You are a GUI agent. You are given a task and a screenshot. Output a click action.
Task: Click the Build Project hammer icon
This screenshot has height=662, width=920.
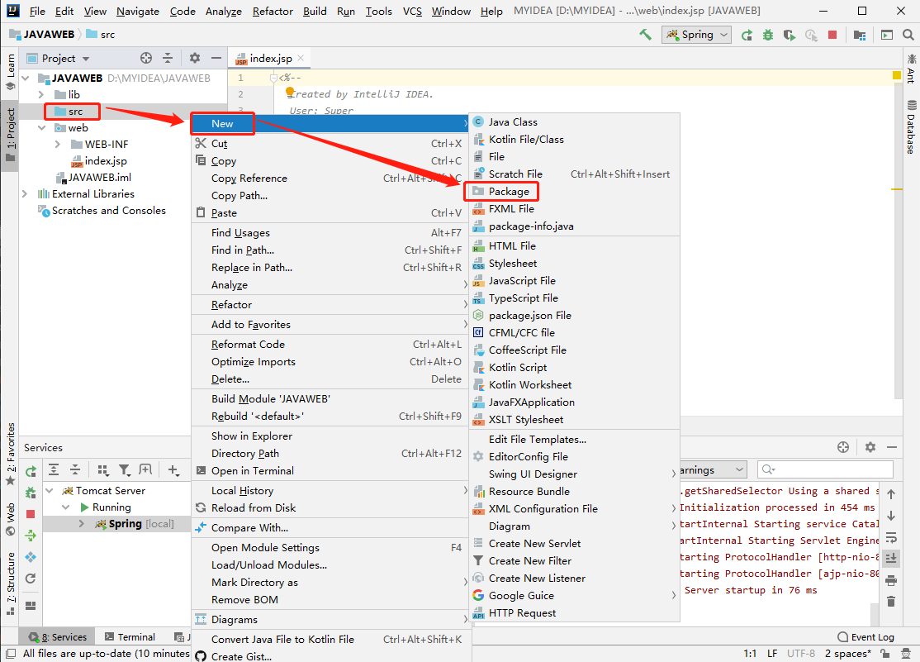coord(646,35)
